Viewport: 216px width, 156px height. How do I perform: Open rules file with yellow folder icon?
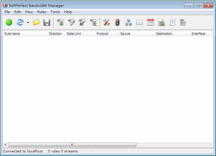tap(36, 22)
